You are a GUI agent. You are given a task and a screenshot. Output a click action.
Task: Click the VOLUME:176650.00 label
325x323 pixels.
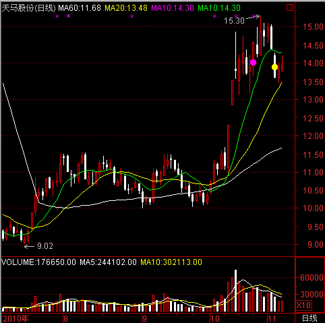point(39,262)
